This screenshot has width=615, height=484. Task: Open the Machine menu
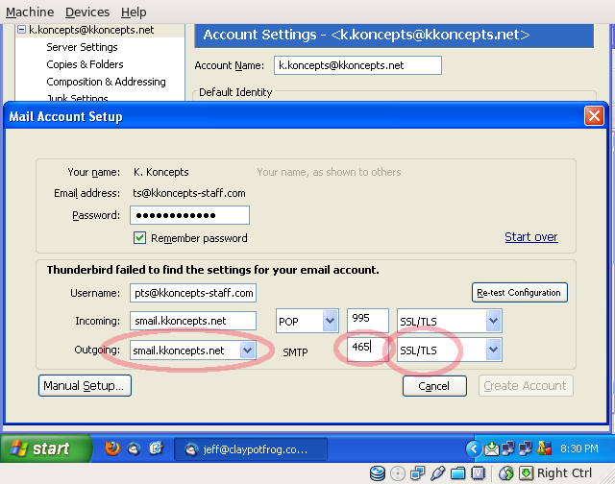pos(30,12)
